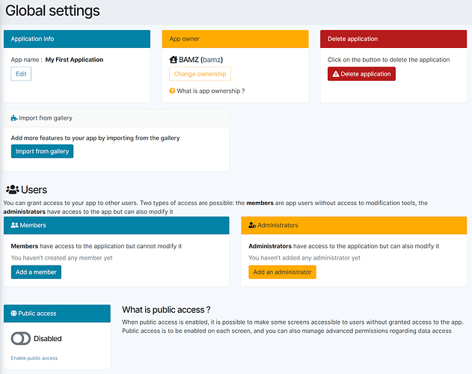Click the Administrators panel header icon
The width and height of the screenshot is (472, 374).
click(x=252, y=225)
